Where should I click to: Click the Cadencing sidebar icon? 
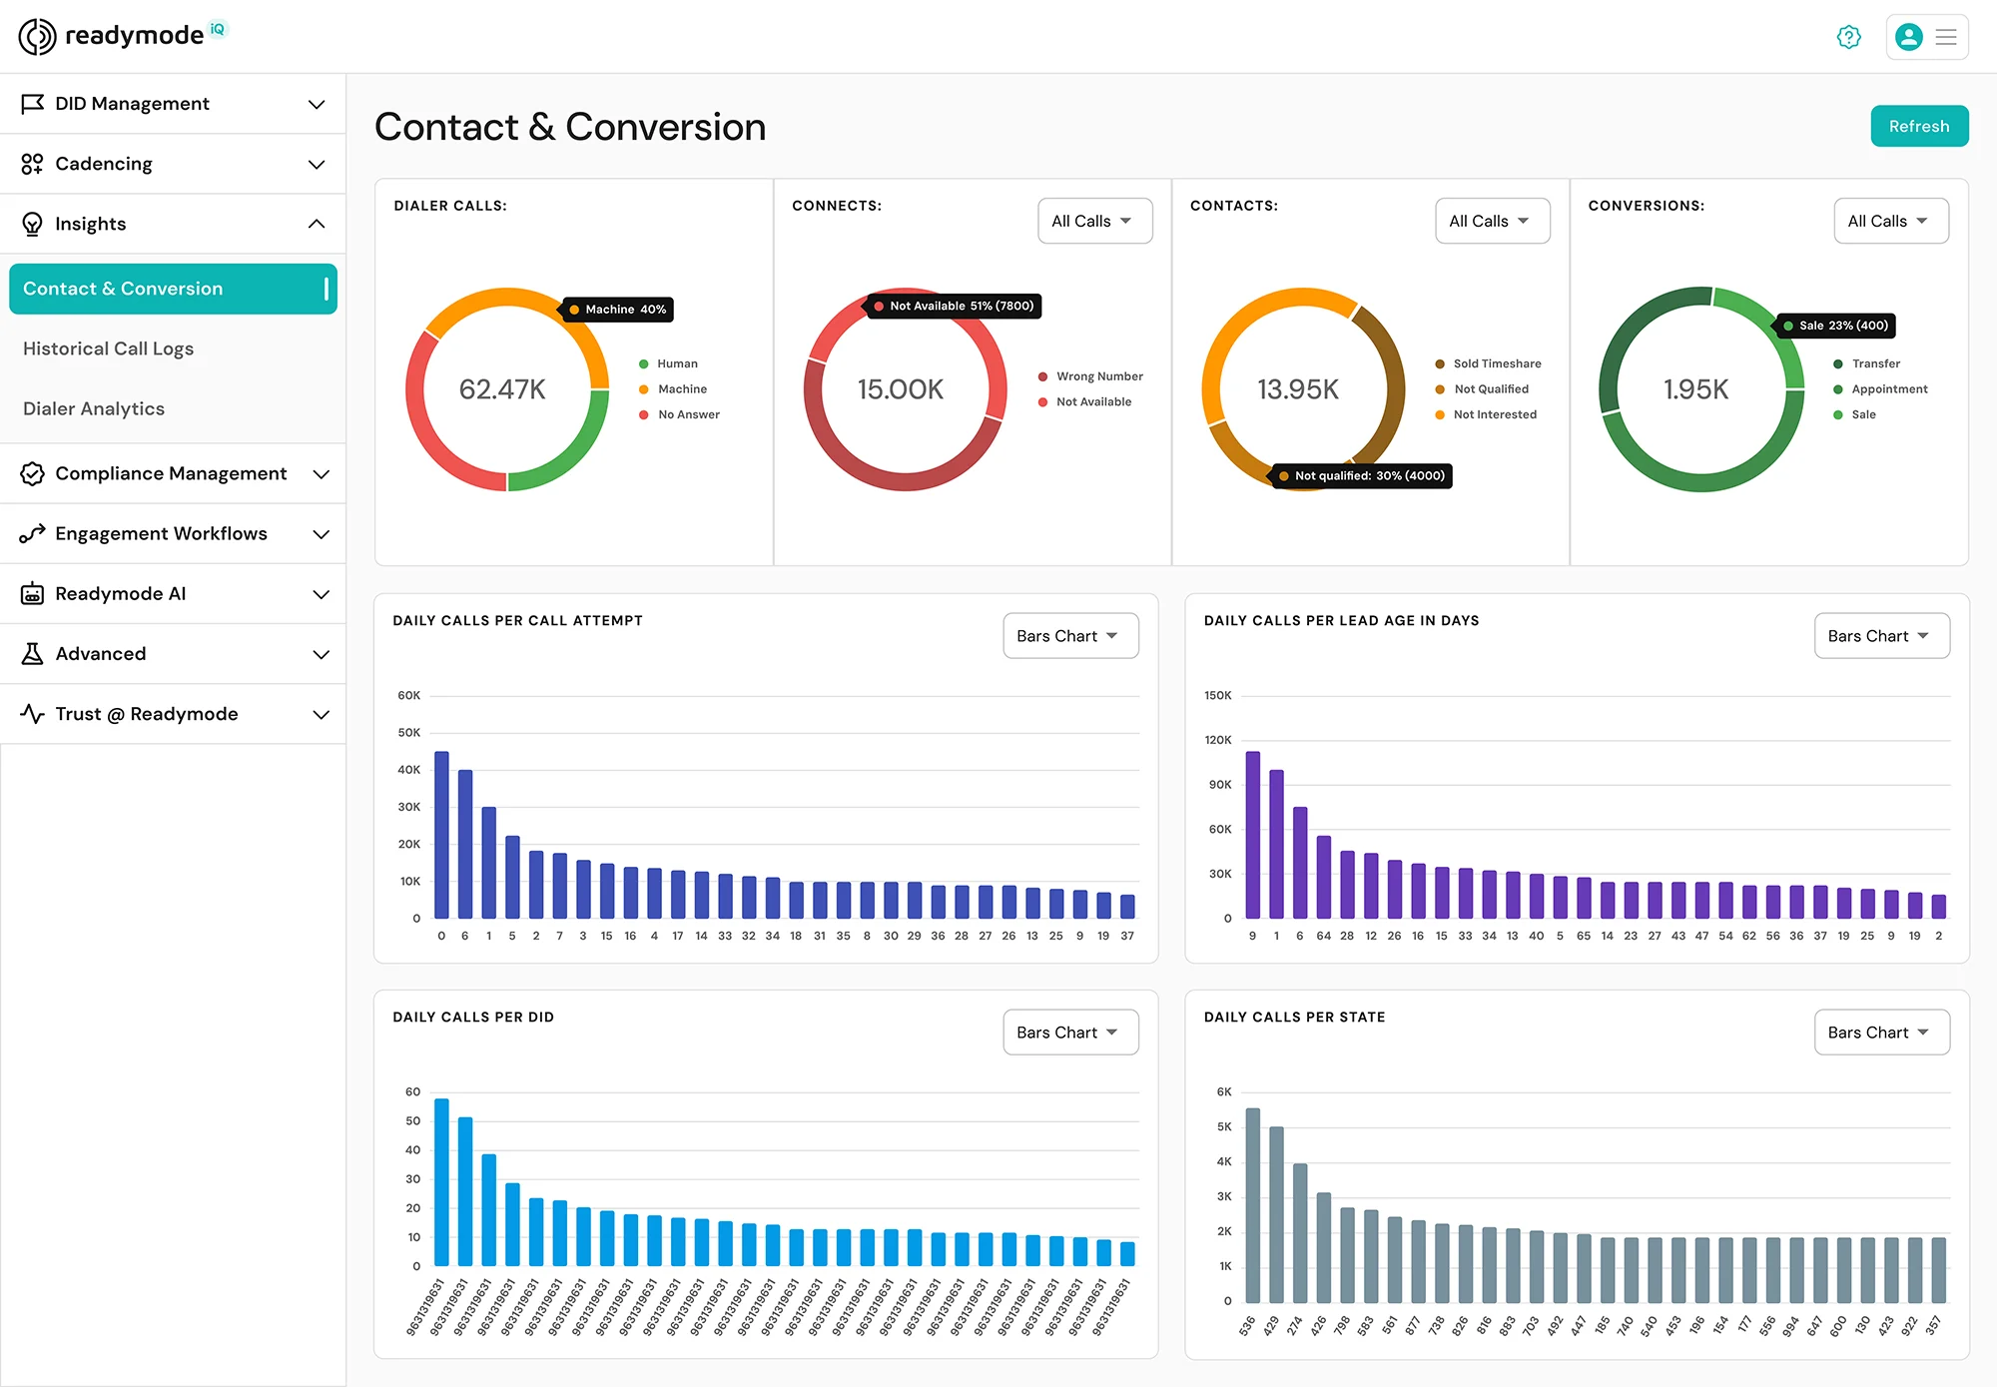tap(32, 164)
